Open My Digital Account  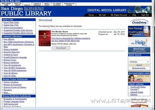119,15
